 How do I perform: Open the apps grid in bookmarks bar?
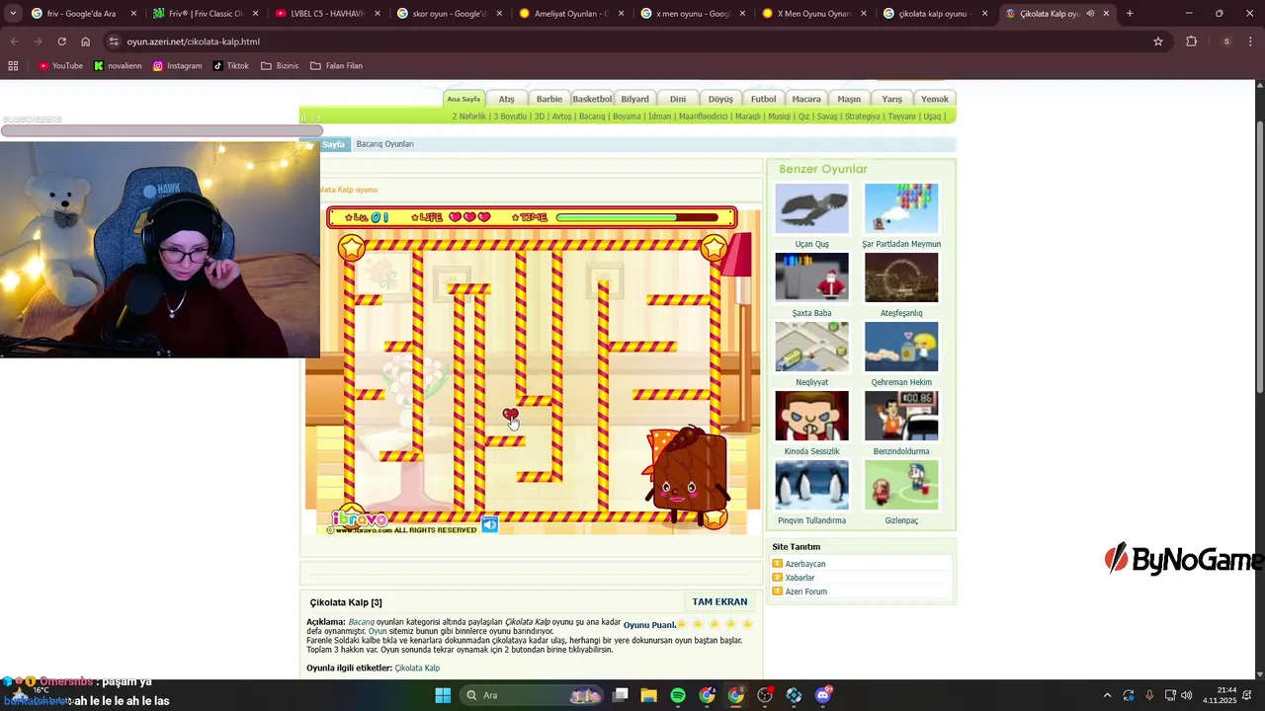point(13,66)
